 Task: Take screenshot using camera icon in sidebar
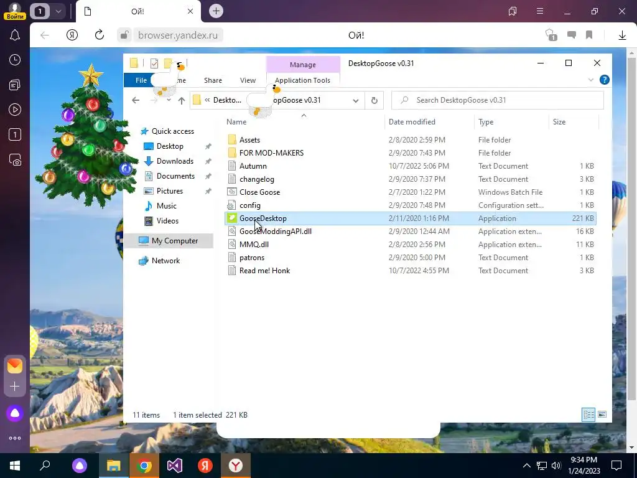tap(15, 160)
